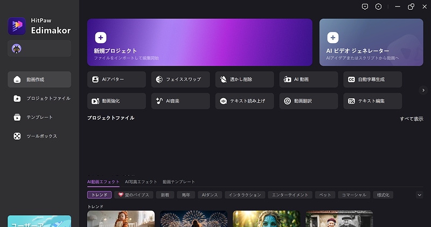The height and width of the screenshot is (227, 431).
Task: Open the user avatar profile icon
Action: click(x=17, y=49)
